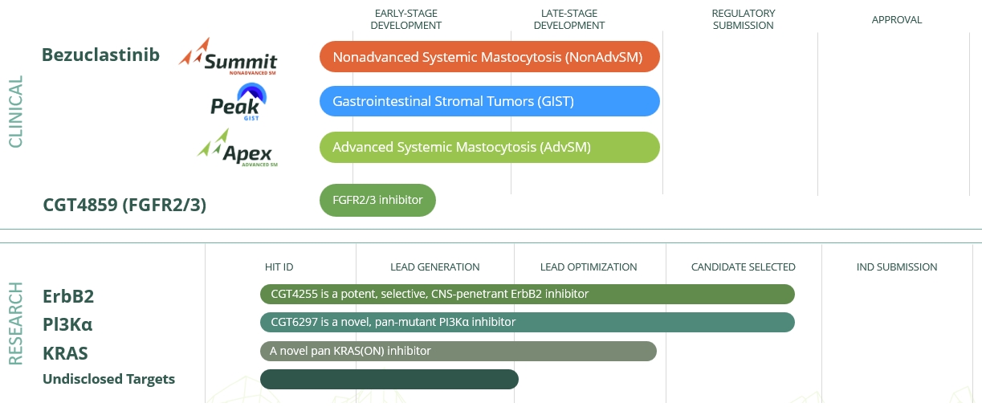The height and width of the screenshot is (407, 982).
Task: Select the CGT4255 ErbB2 inhibitor bar
Action: tap(527, 295)
